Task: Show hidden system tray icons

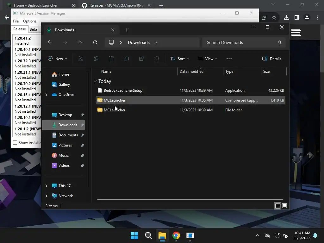Action: (257, 235)
